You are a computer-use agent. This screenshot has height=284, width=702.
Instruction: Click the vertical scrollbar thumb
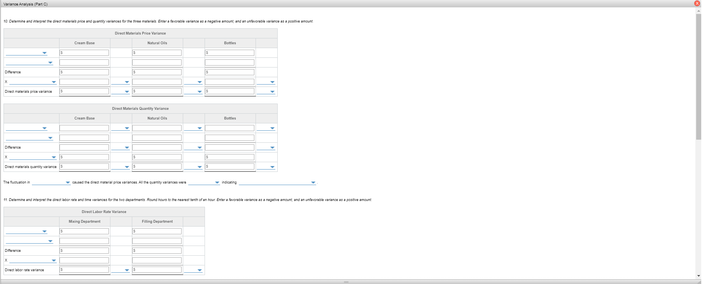[x=698, y=76]
